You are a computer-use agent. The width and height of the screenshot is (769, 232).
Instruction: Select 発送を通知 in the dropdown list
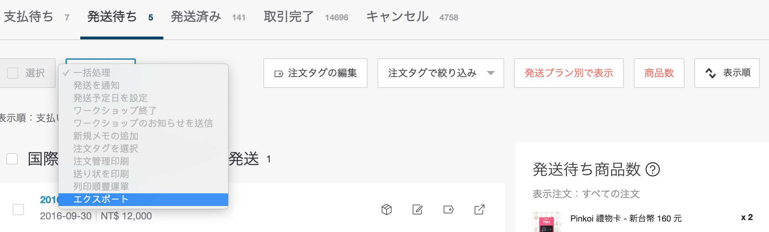[96, 85]
